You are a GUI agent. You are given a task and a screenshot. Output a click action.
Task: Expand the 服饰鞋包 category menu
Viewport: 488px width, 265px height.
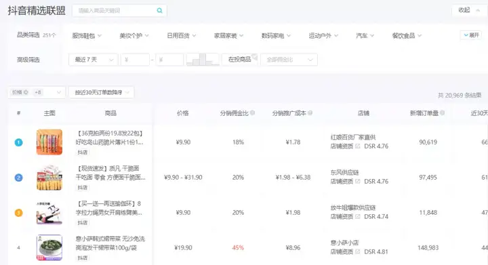[x=87, y=36]
